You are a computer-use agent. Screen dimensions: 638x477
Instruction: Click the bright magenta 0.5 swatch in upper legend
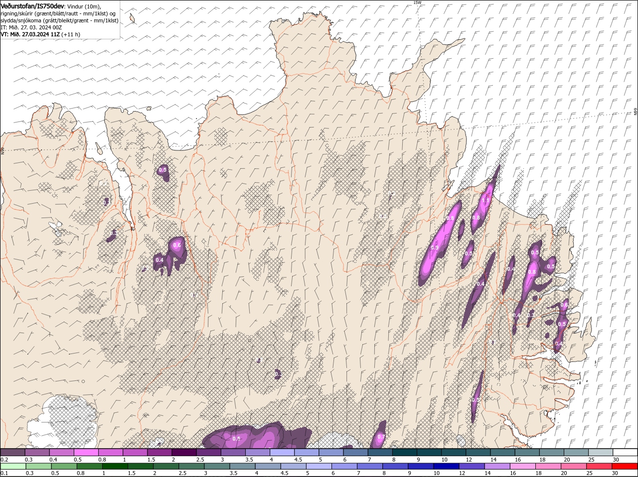coord(86,452)
